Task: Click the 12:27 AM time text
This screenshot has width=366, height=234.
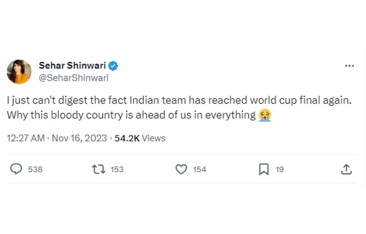Action: coord(25,138)
